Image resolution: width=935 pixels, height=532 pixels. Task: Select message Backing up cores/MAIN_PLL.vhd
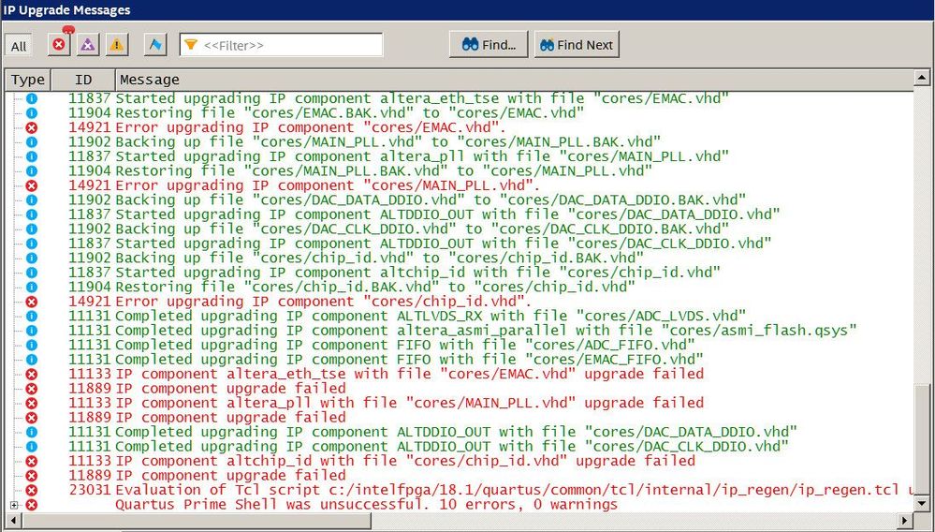pos(387,142)
